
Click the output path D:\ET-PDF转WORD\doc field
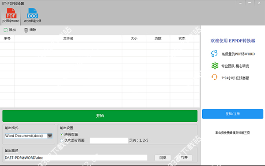[76, 158]
